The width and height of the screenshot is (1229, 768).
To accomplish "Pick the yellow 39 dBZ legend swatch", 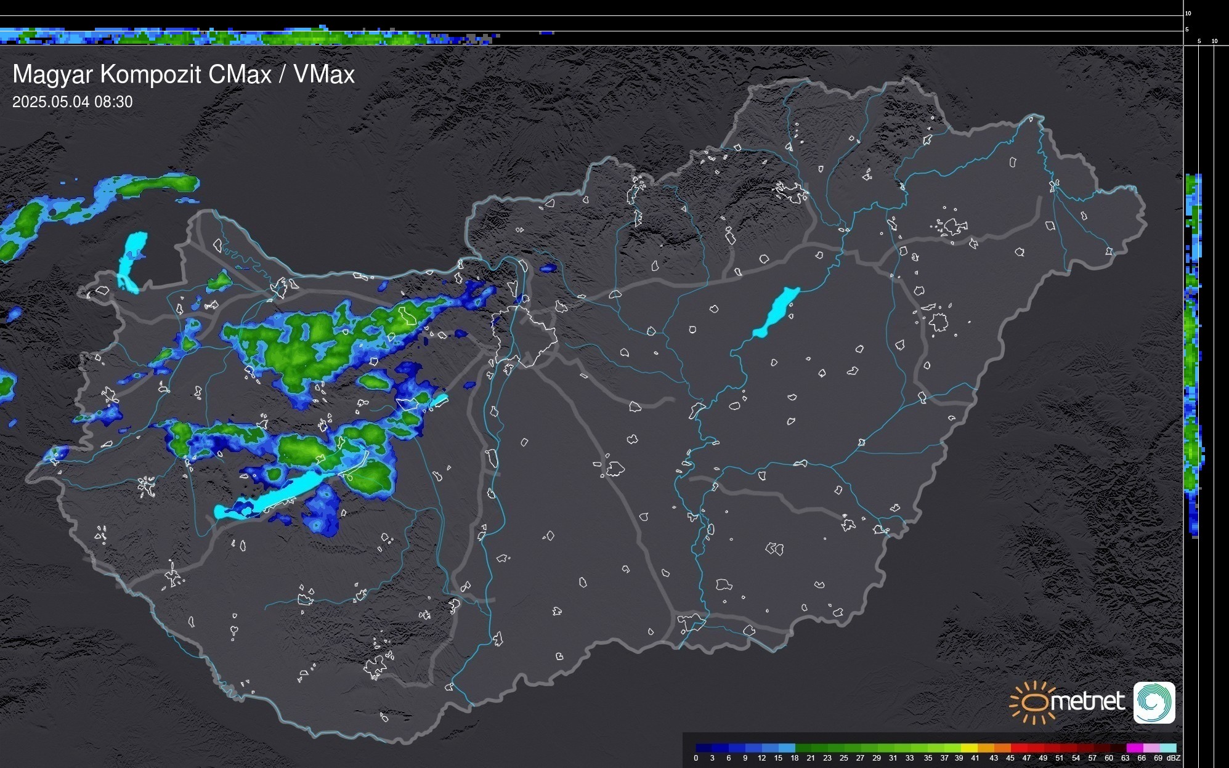I will (x=969, y=748).
